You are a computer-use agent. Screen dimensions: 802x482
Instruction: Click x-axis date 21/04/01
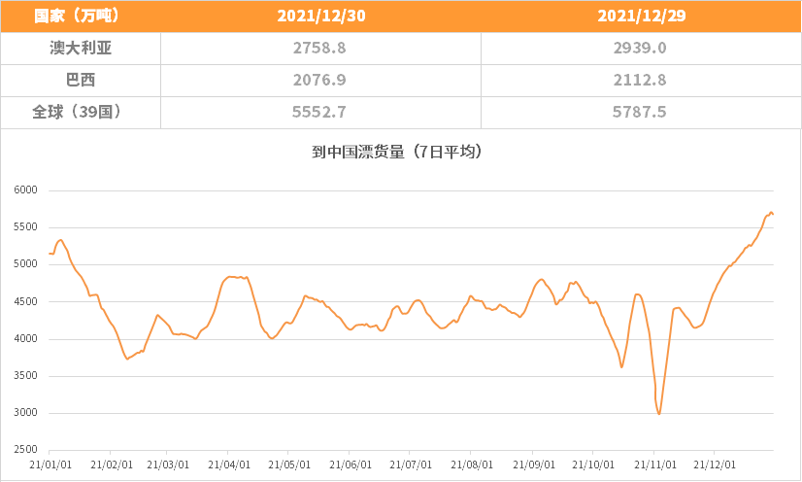[229, 465]
